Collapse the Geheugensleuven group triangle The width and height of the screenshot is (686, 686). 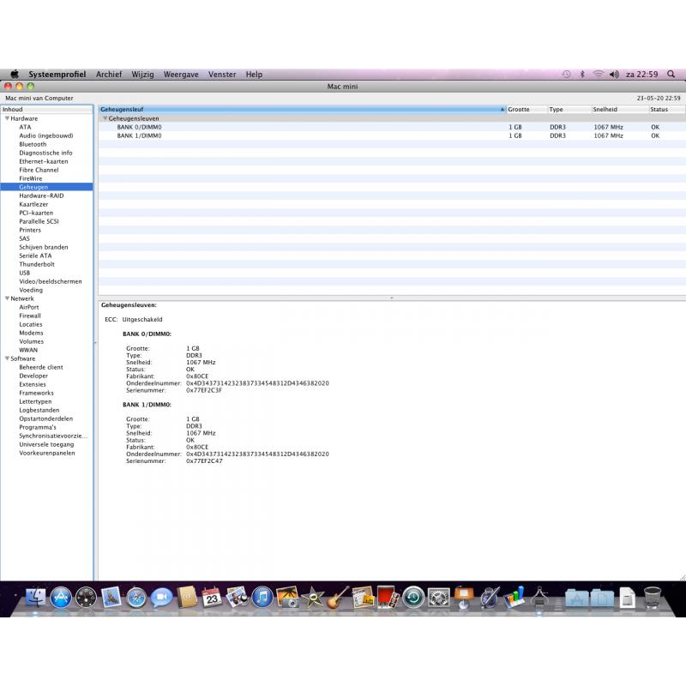[105, 118]
